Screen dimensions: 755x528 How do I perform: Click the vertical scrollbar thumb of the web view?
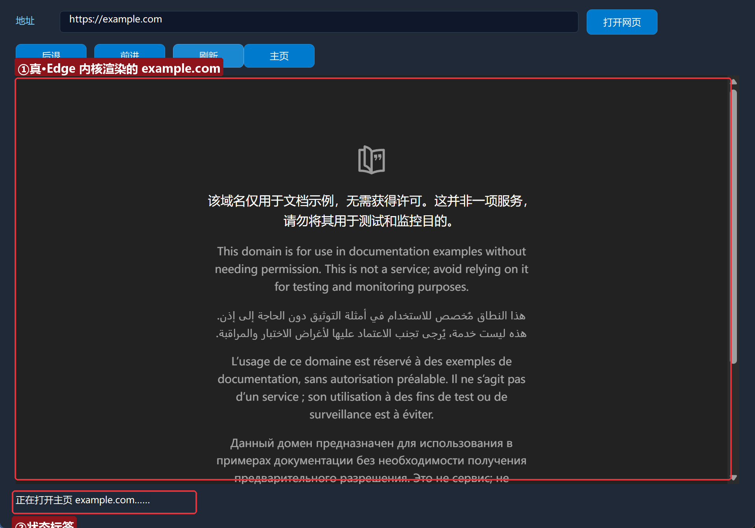point(734,226)
